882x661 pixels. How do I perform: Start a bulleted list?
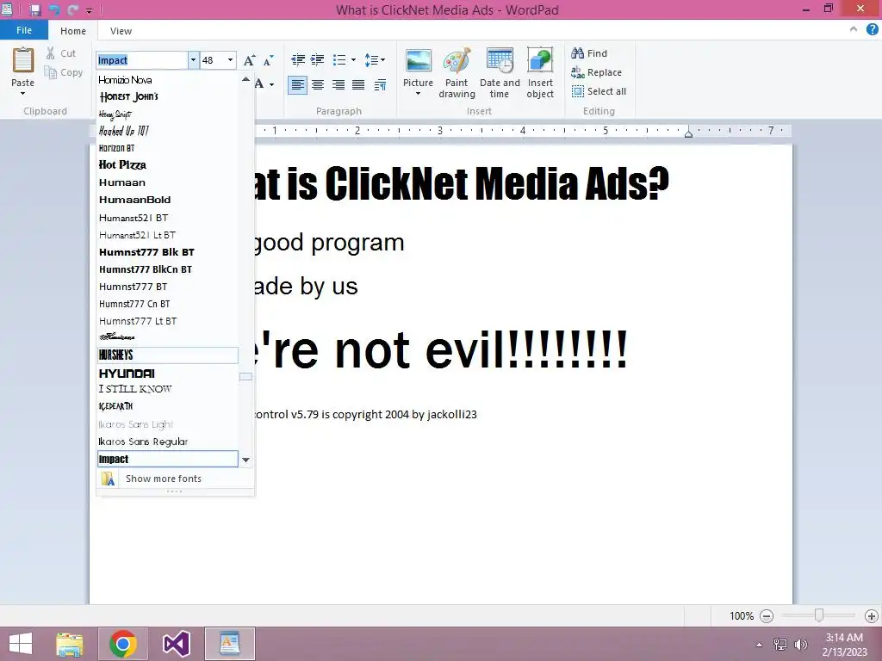pos(339,59)
